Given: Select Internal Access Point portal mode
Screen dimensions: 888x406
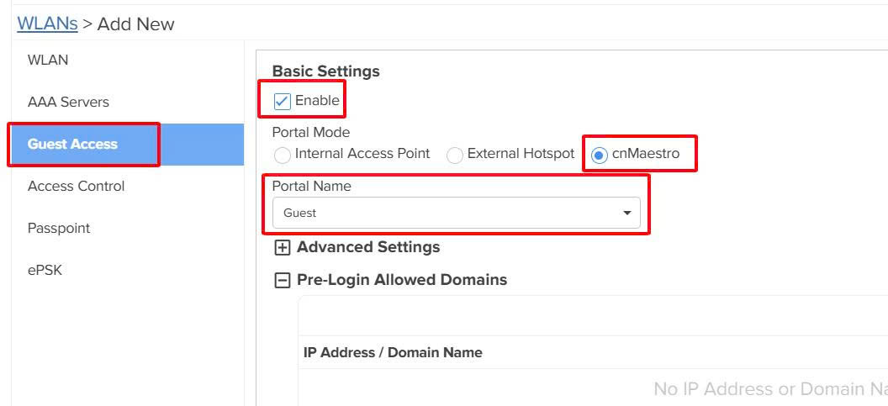Looking at the screenshot, I should tap(283, 156).
